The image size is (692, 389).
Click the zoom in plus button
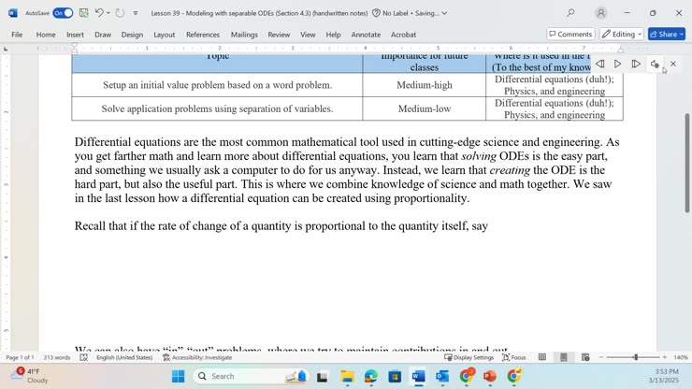665,357
